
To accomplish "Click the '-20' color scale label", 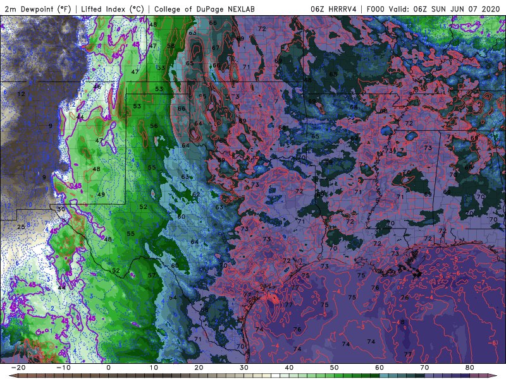I will [18, 368].
